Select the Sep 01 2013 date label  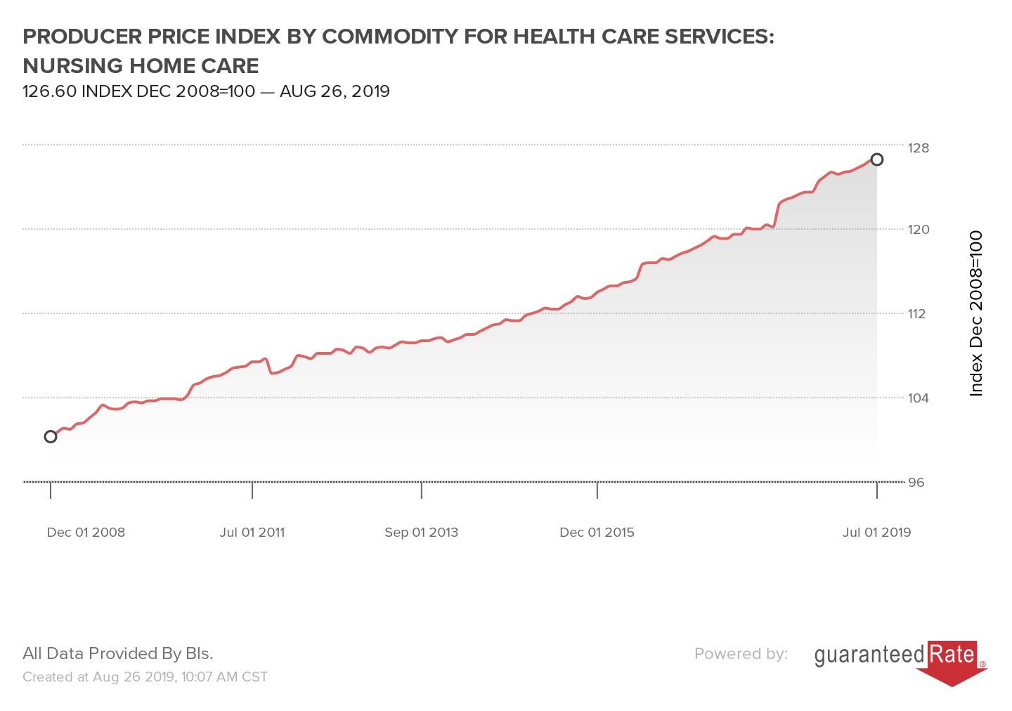tap(421, 532)
